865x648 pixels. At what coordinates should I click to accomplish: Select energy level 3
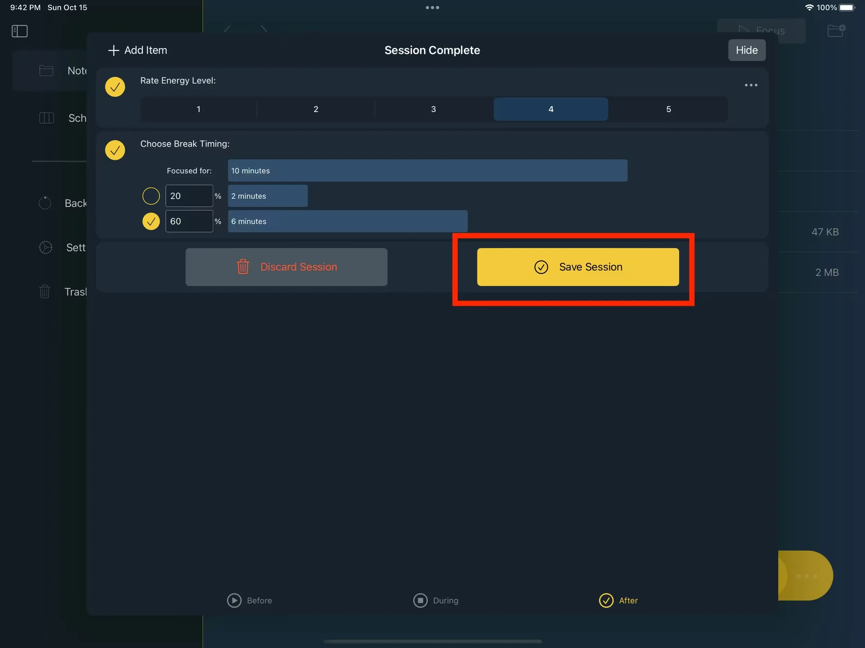coord(433,109)
